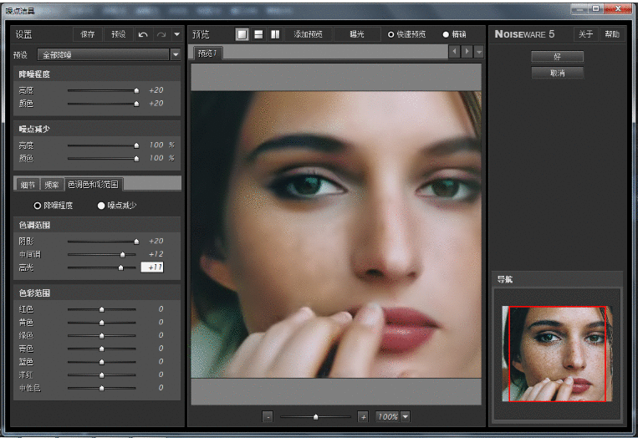
Task: Select the single preview layout icon
Action: 242,34
